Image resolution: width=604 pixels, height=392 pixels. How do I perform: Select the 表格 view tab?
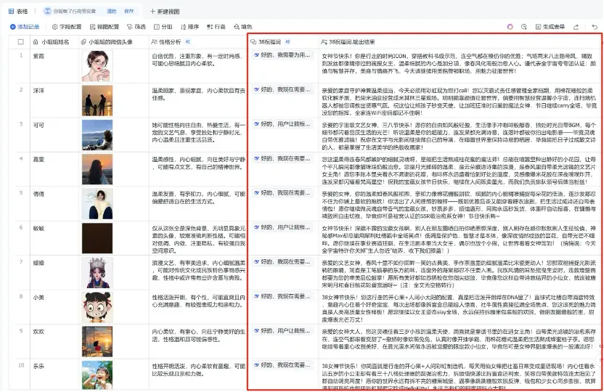[18, 12]
